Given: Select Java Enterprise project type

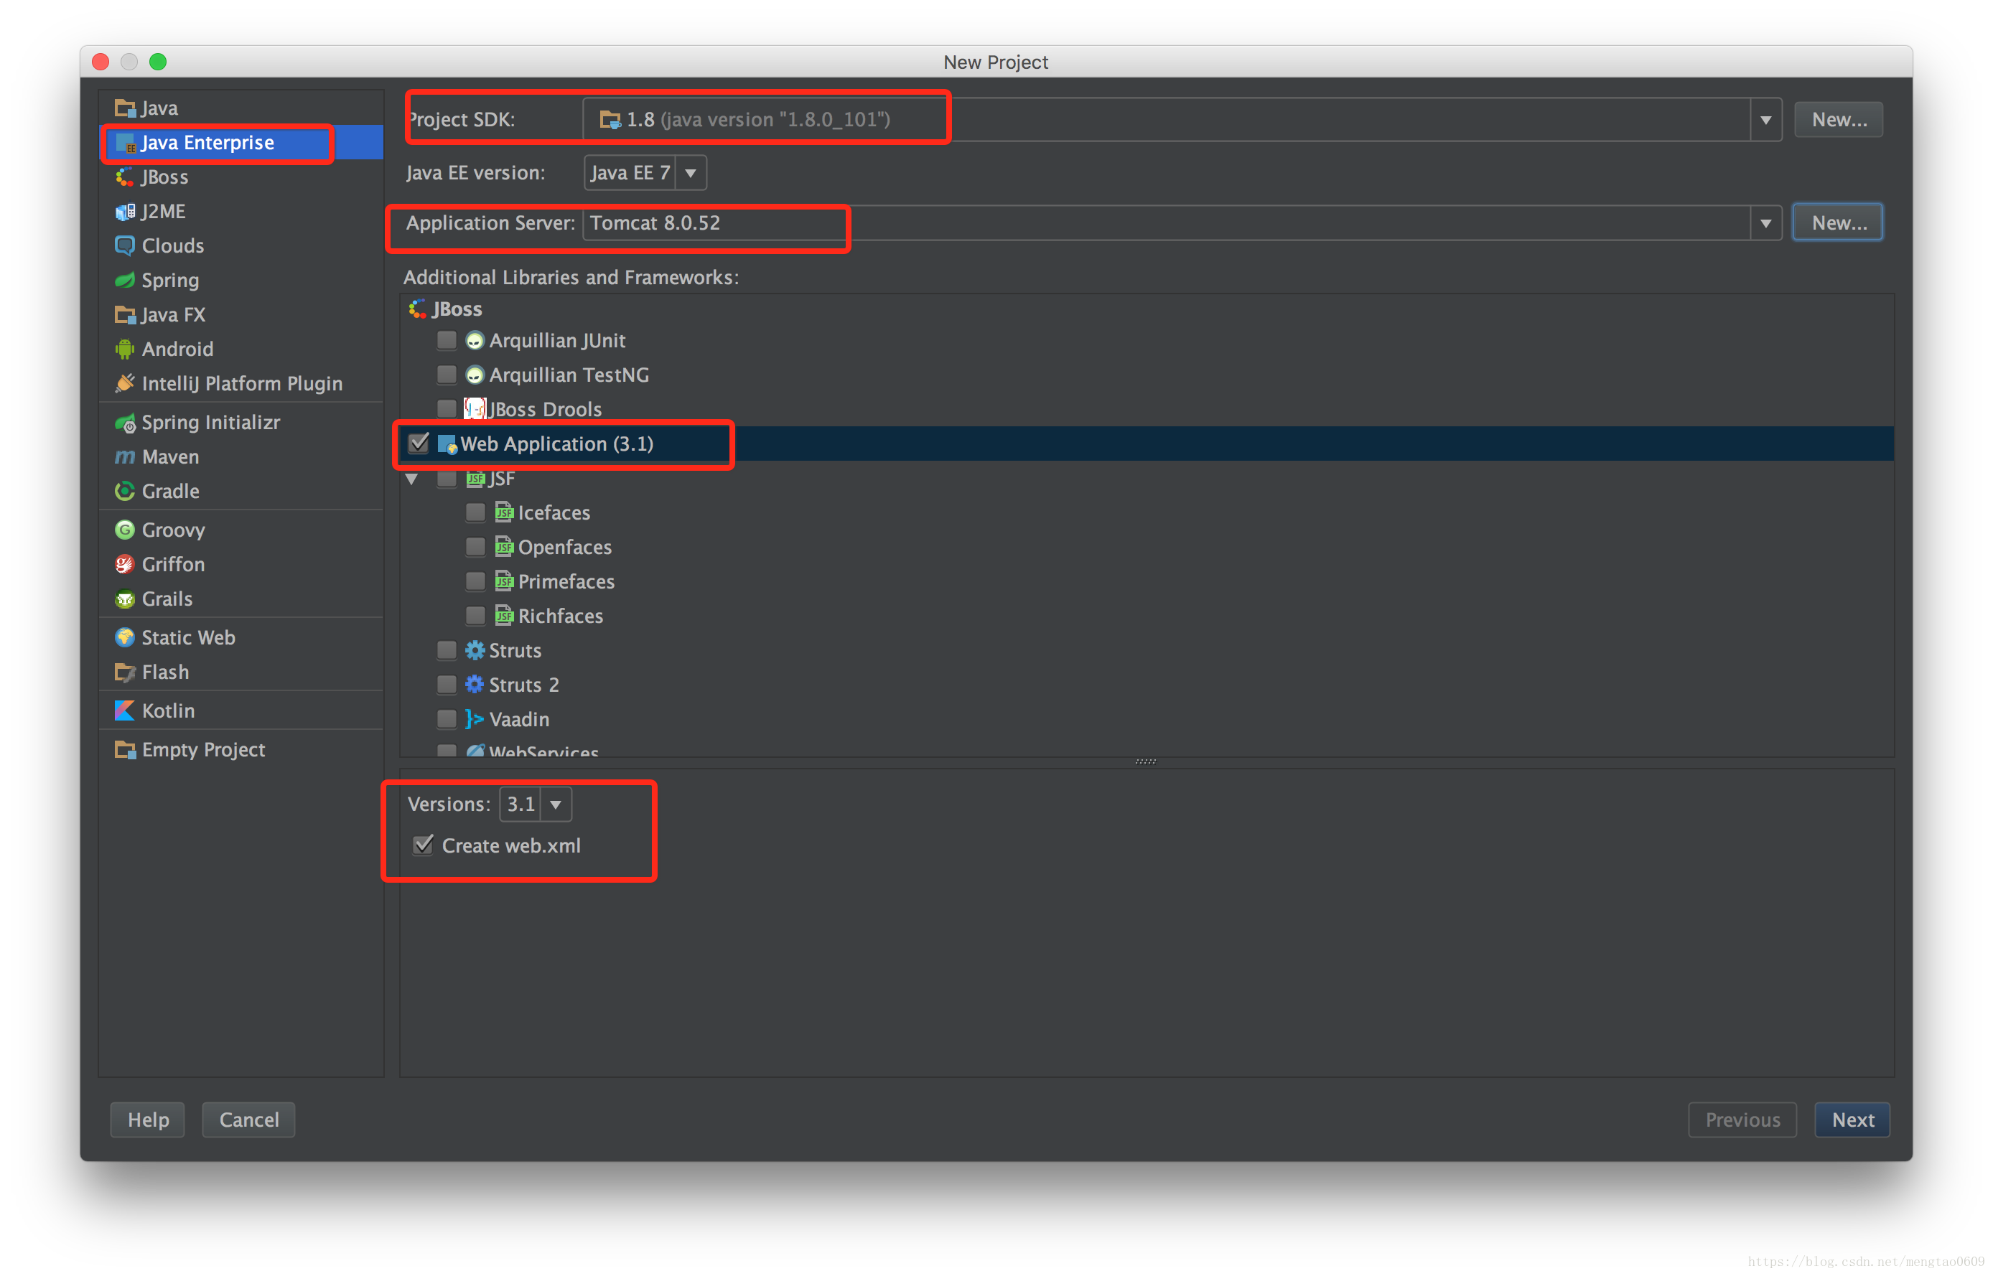Looking at the screenshot, I should tap(241, 144).
